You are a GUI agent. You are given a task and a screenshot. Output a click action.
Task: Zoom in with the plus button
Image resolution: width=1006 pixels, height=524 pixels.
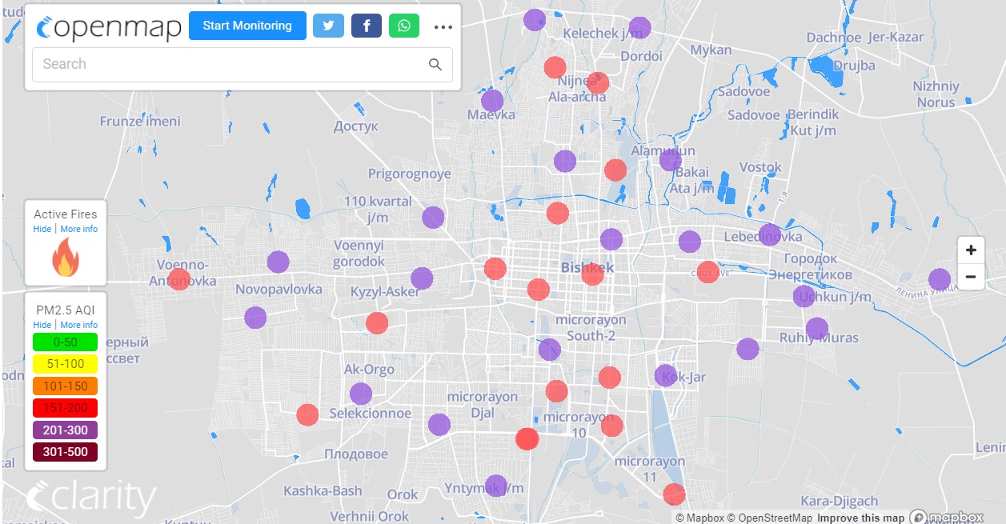pos(971,250)
